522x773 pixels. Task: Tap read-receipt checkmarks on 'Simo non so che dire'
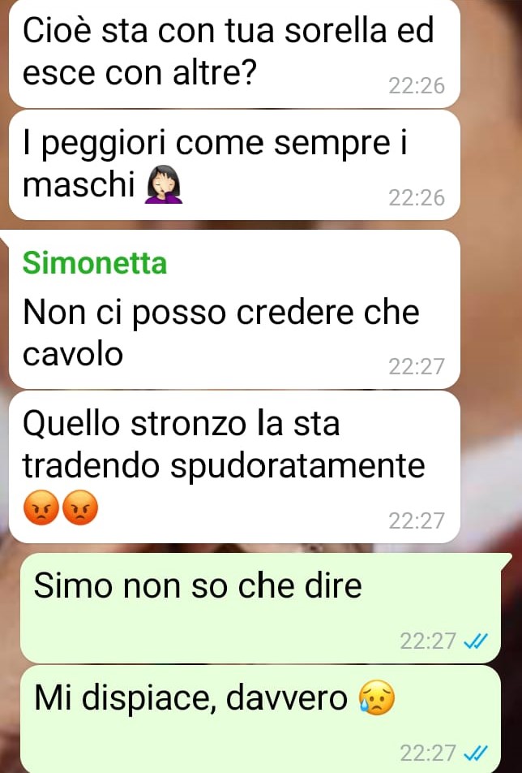pos(476,641)
